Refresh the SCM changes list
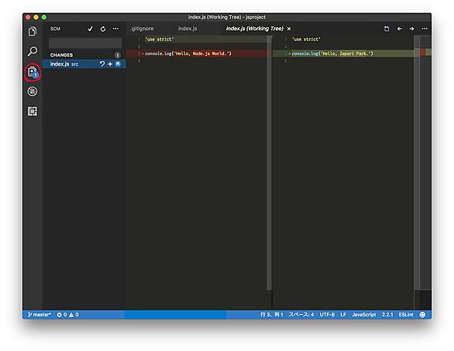 coord(102,29)
